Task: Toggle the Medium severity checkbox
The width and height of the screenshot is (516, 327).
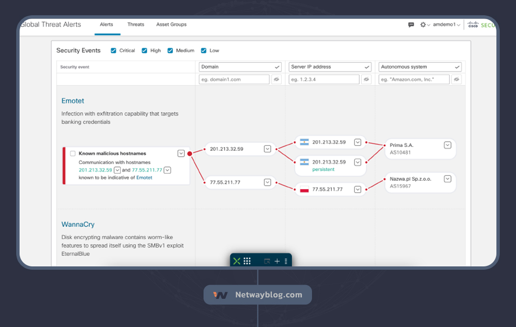Action: click(170, 51)
